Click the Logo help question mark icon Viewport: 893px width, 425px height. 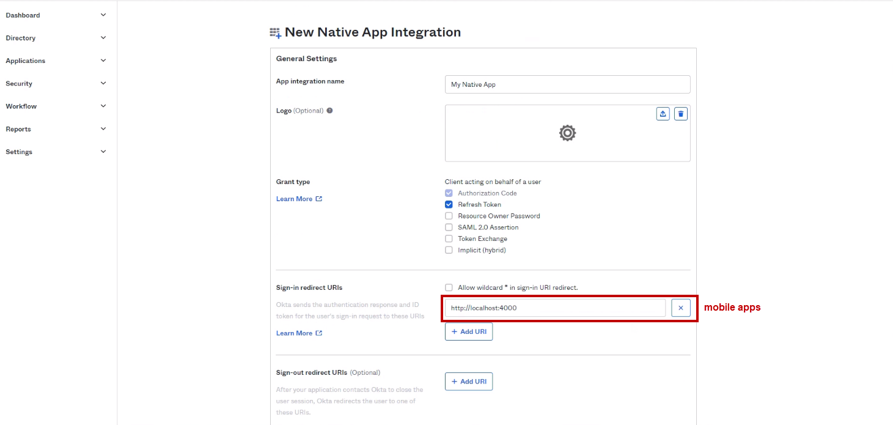click(x=329, y=111)
